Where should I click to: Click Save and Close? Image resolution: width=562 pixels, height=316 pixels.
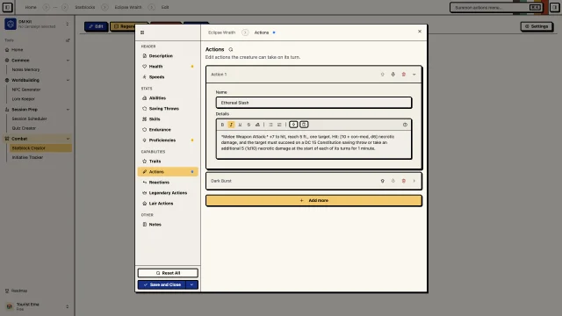pos(162,284)
